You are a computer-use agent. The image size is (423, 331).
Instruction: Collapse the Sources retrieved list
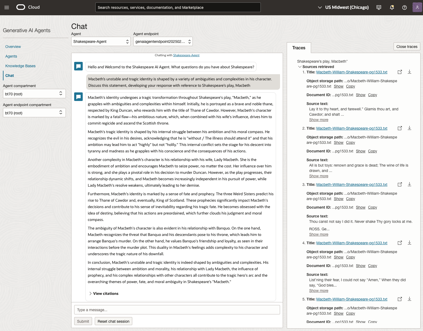pyautogui.click(x=300, y=67)
